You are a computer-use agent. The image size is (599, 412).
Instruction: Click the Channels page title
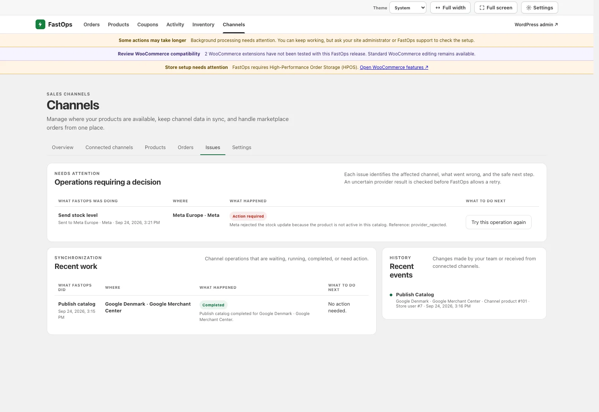[x=73, y=105]
